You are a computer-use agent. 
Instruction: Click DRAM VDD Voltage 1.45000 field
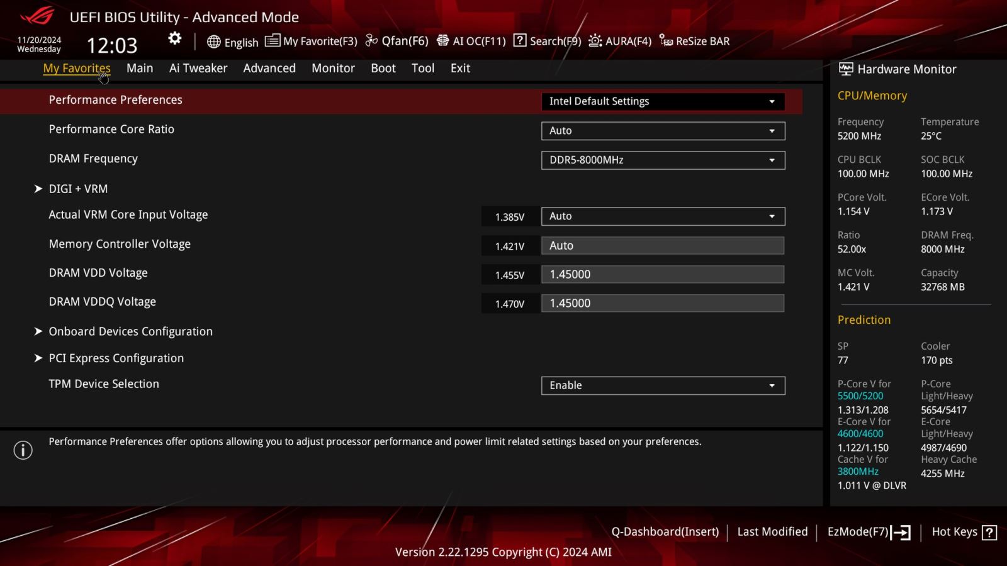(x=663, y=275)
